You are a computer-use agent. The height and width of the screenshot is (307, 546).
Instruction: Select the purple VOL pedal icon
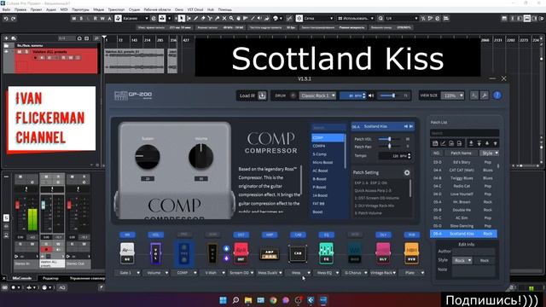click(155, 253)
